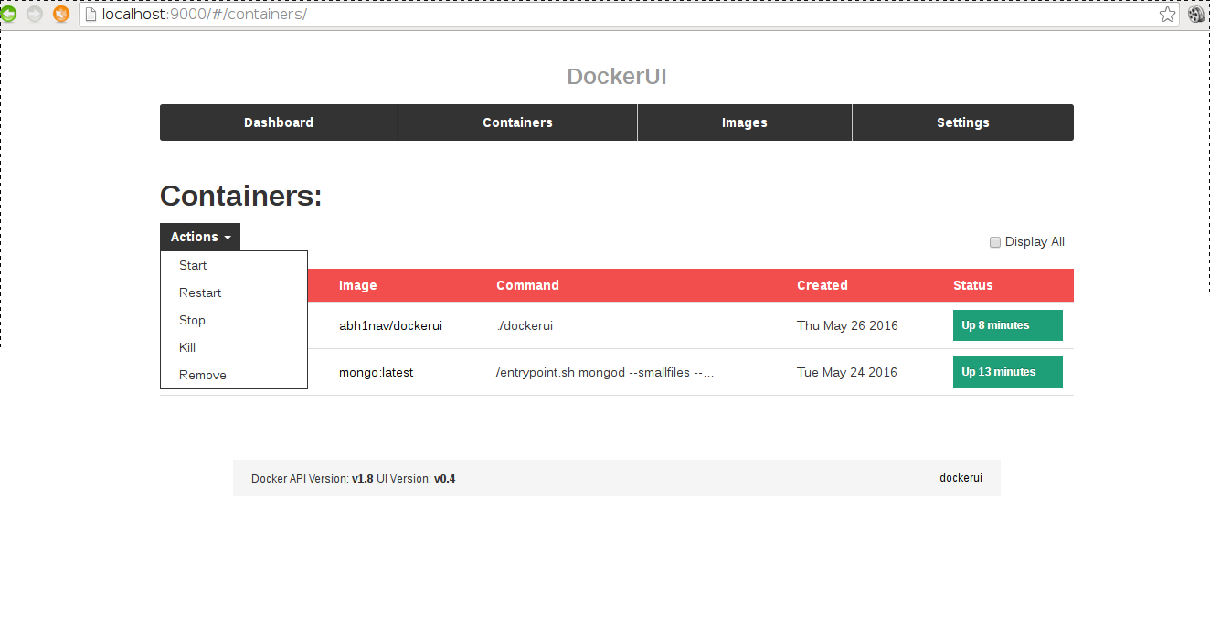The image size is (1210, 627).
Task: Click the browser back arrow icon
Action: click(8, 14)
